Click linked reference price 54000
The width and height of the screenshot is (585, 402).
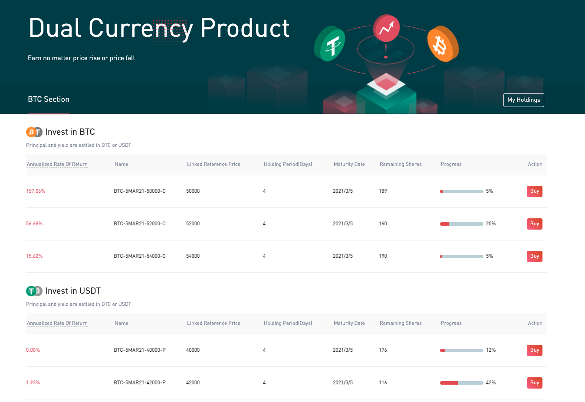(193, 256)
